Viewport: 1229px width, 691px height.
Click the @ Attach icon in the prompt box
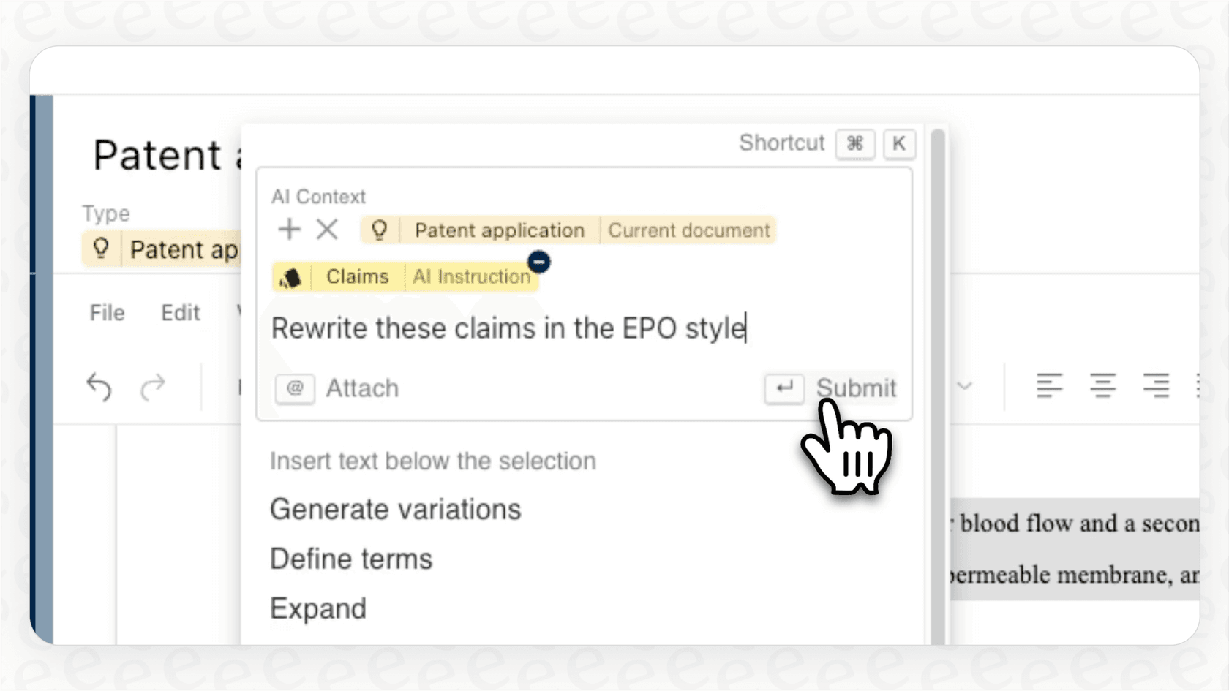(293, 388)
